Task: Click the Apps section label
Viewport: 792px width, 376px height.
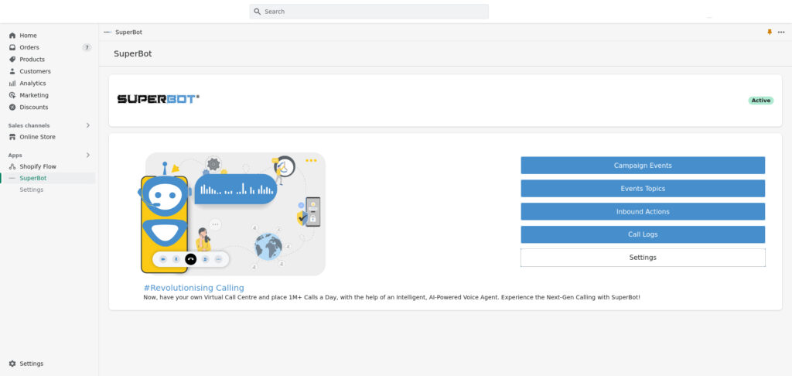Action: click(15, 156)
